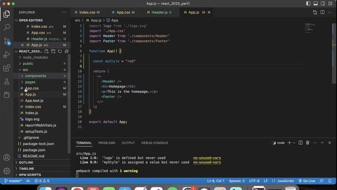The height and width of the screenshot is (190, 337).
Task: Toggle secondary sidebar layout button
Action: click(323, 4)
